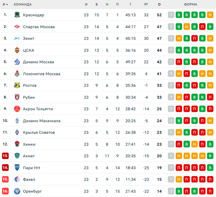Click the Акрон Тольятти crest
The width and height of the screenshot is (216, 197).
pyautogui.click(x=17, y=109)
